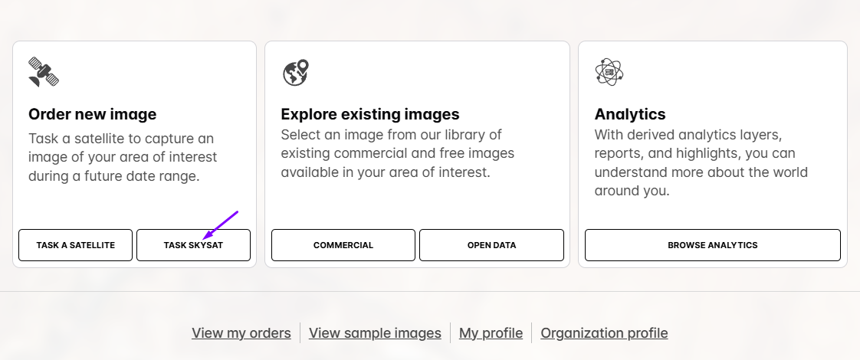Select the Task SkySat button

pyautogui.click(x=193, y=245)
